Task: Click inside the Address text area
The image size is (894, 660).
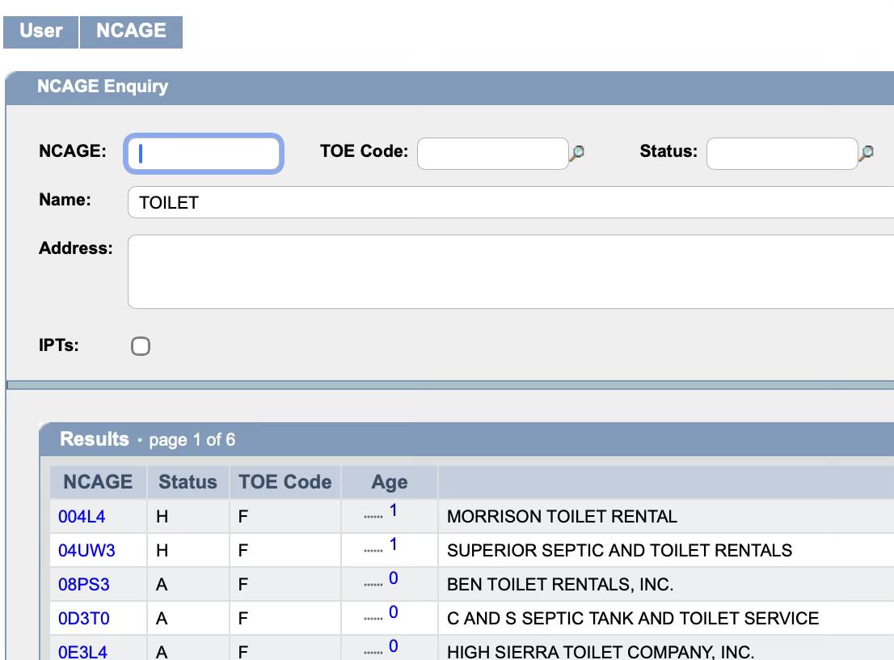Action: [x=511, y=272]
